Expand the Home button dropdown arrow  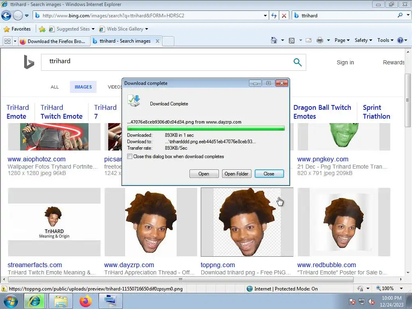[x=282, y=40]
